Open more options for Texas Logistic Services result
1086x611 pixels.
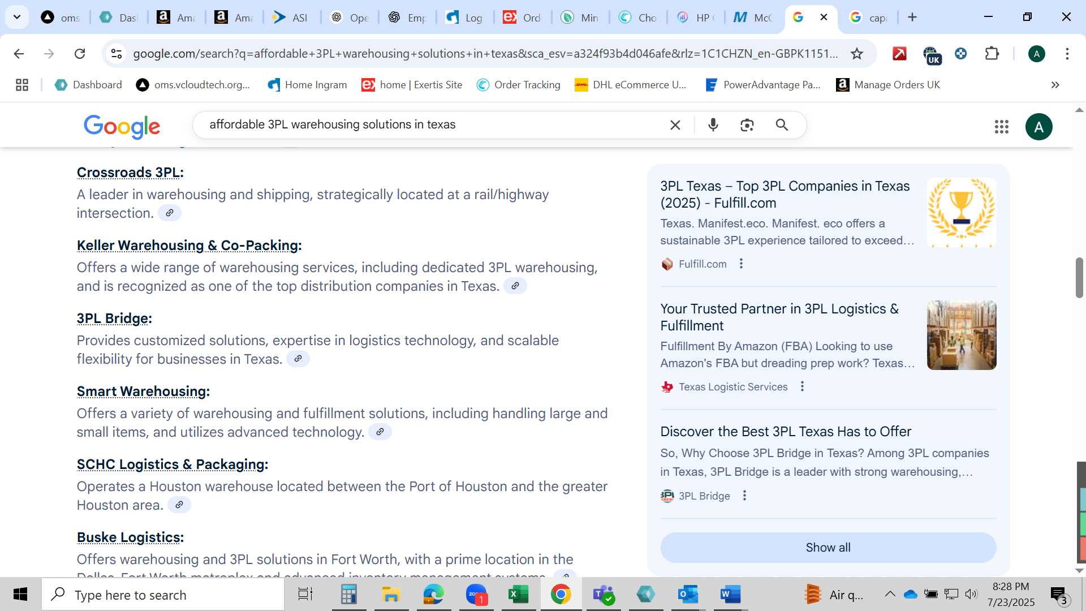802,386
